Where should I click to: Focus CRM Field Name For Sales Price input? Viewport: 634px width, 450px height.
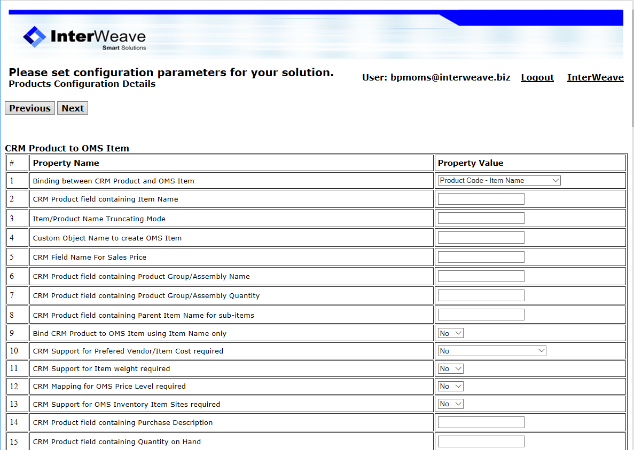pyautogui.click(x=481, y=257)
